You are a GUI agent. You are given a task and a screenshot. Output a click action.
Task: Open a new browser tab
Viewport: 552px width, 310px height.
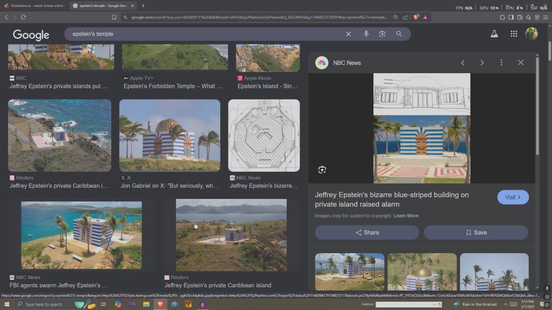point(143,6)
